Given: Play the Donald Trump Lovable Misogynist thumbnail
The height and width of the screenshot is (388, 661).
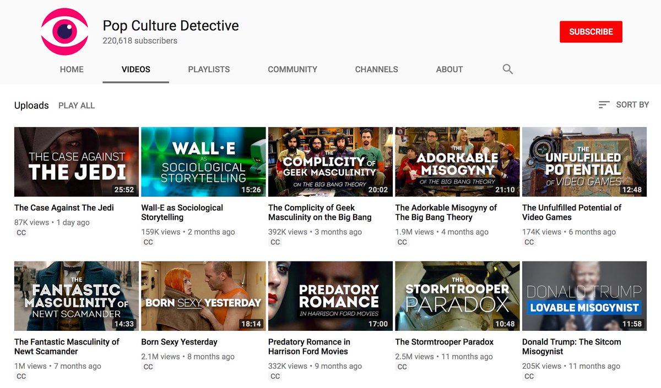Looking at the screenshot, I should pos(584,296).
